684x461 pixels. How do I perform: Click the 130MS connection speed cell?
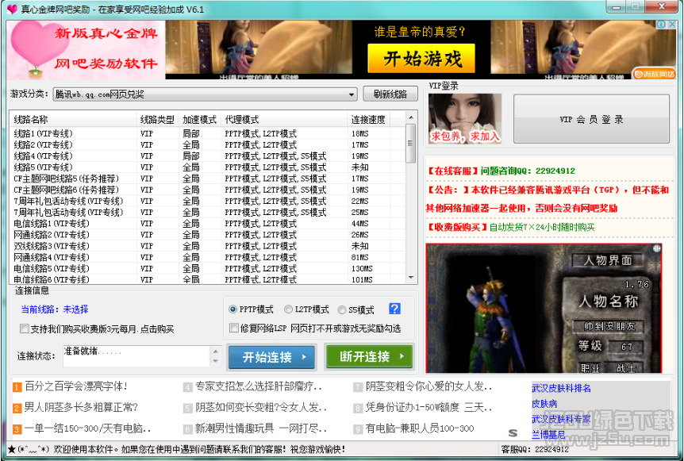pyautogui.click(x=362, y=269)
